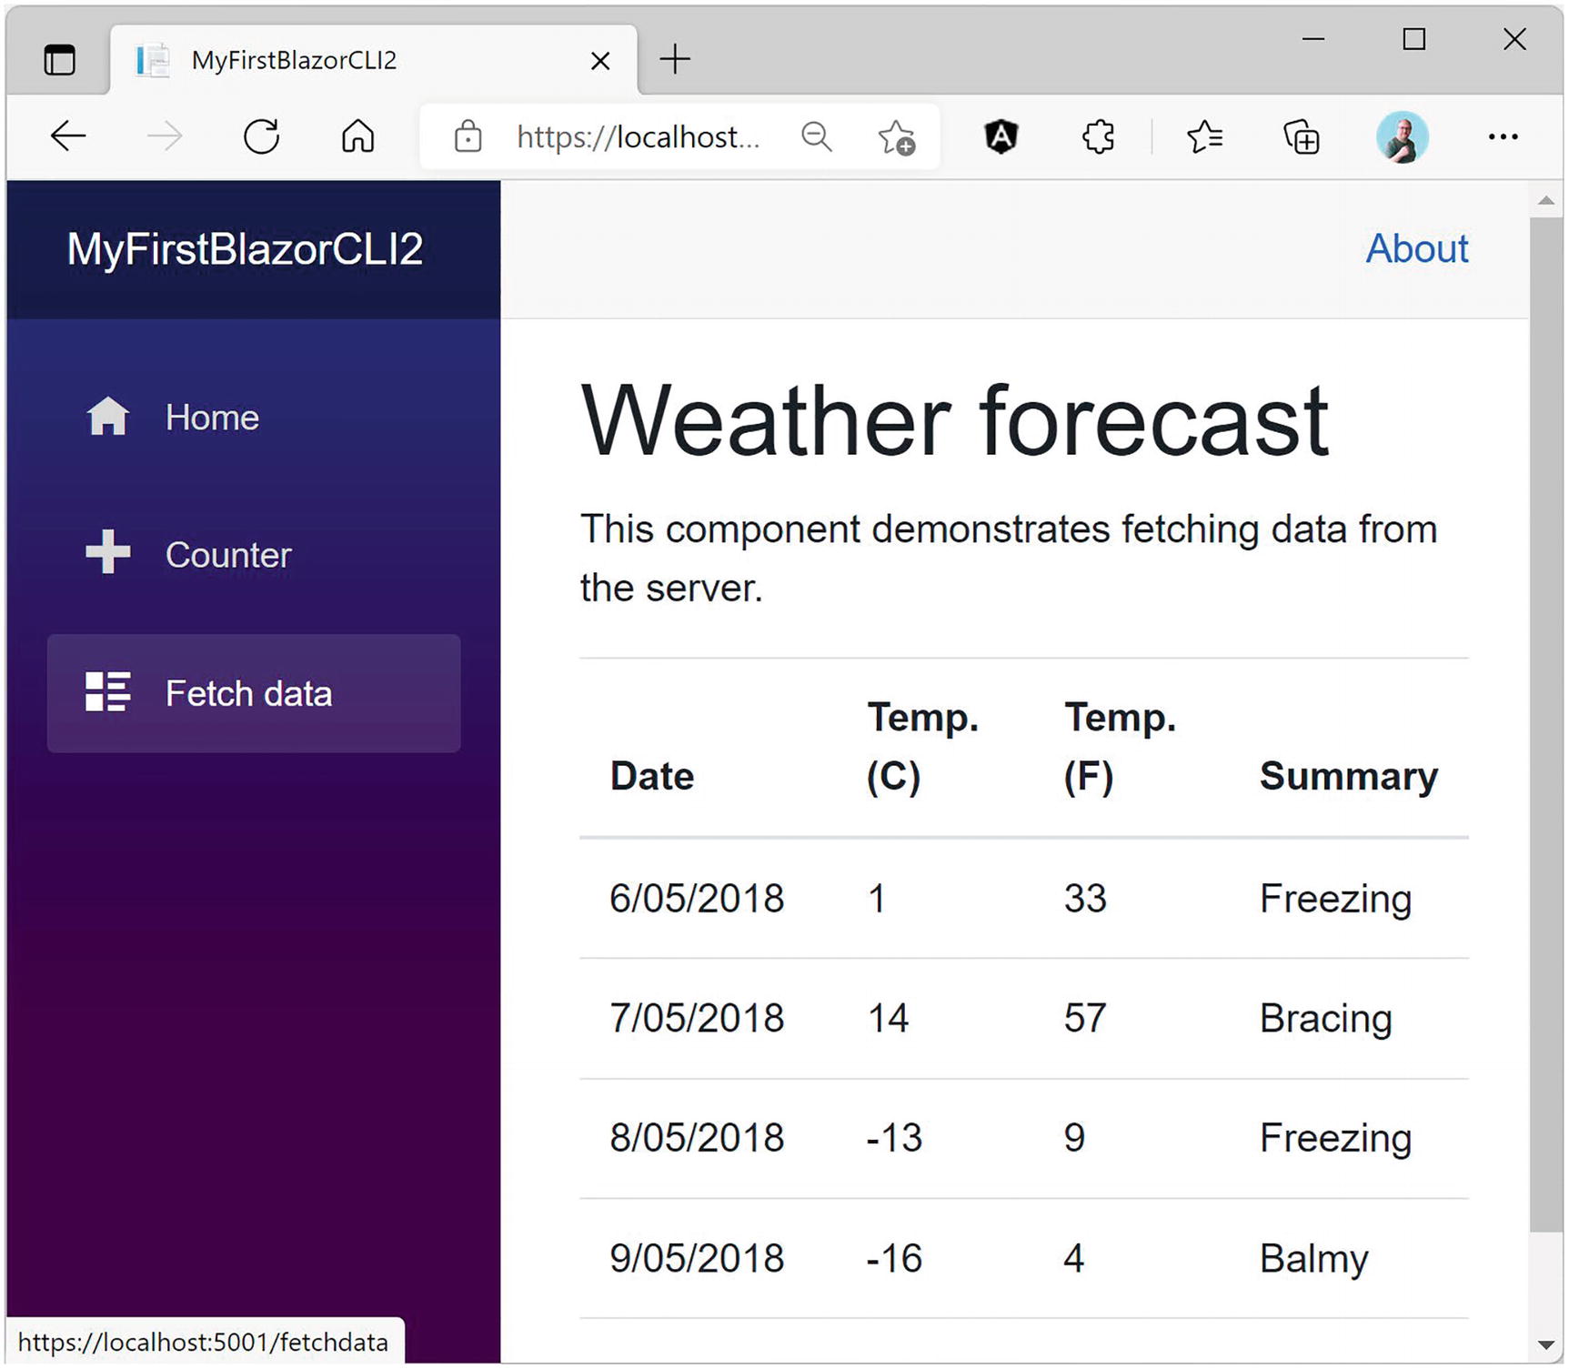
Task: Select Fetch data in sidebar
Action: click(248, 693)
